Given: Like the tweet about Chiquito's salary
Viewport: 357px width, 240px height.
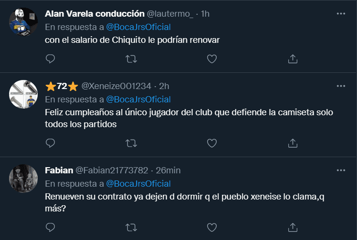Looking at the screenshot, I should point(212,59).
